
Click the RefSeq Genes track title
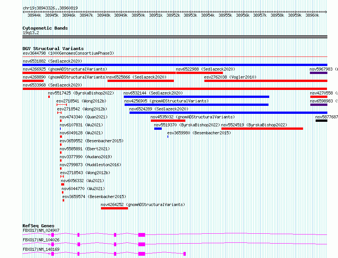coord(38,226)
